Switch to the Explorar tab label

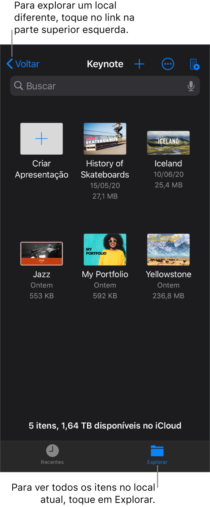[157, 462]
